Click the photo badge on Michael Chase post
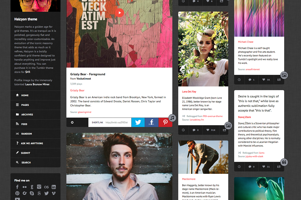301x200 pixels. pyautogui.click(x=284, y=75)
